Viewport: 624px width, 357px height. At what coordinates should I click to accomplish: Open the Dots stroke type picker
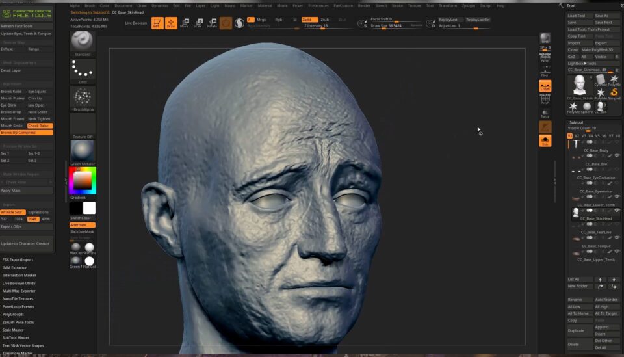pyautogui.click(x=83, y=70)
